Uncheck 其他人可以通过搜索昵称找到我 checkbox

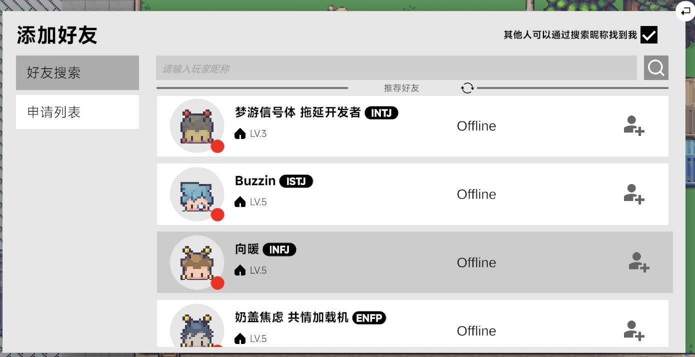tap(649, 35)
